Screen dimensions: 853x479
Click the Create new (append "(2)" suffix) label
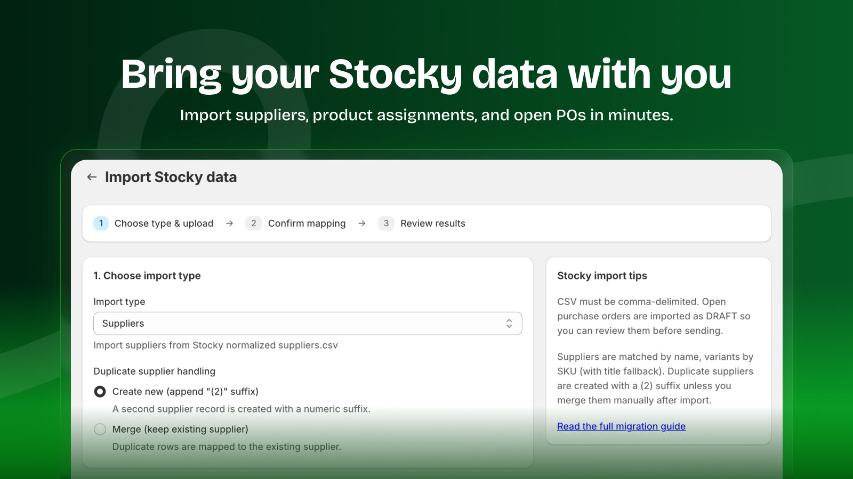click(186, 392)
